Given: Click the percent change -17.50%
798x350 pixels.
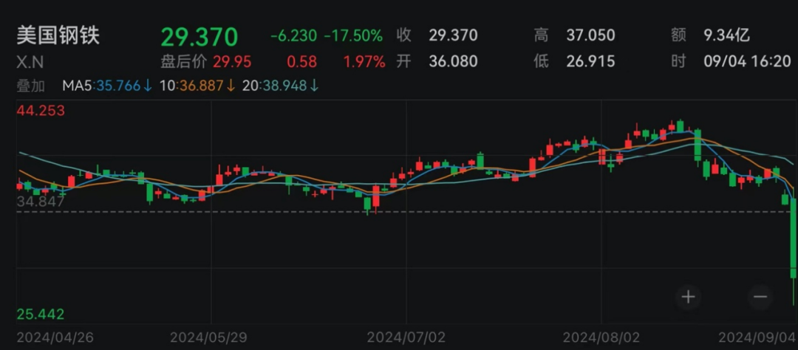Looking at the screenshot, I should coord(354,35).
